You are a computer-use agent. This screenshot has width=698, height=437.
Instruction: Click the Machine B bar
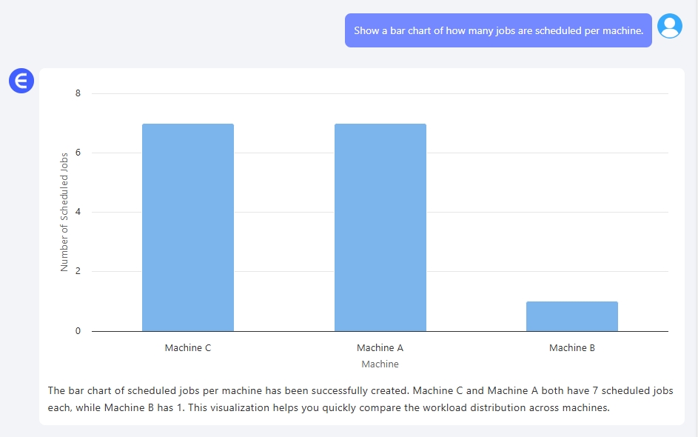[x=571, y=316]
